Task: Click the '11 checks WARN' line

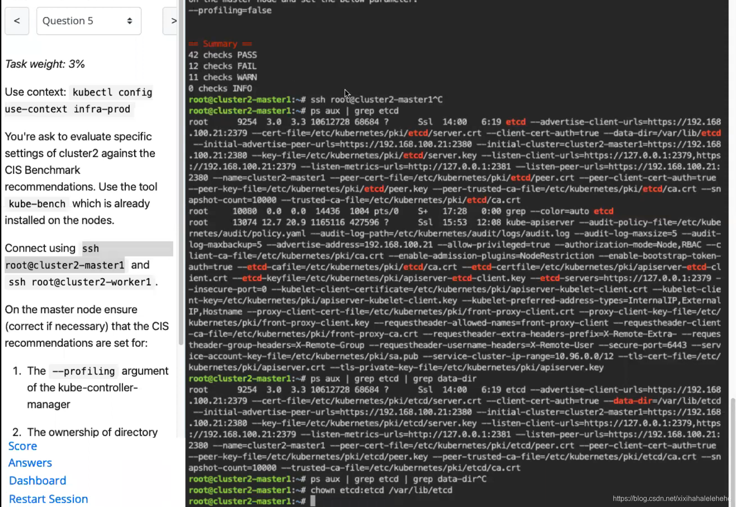Action: point(223,77)
